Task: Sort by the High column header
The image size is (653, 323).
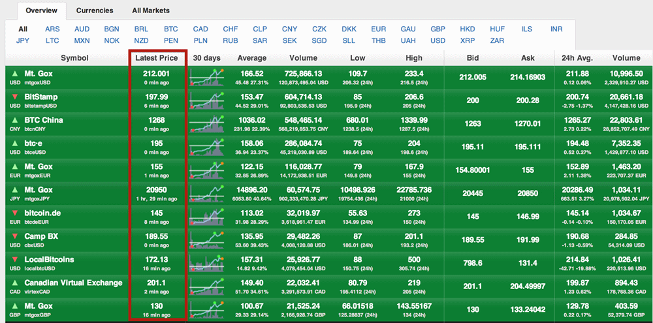Action: [414, 58]
